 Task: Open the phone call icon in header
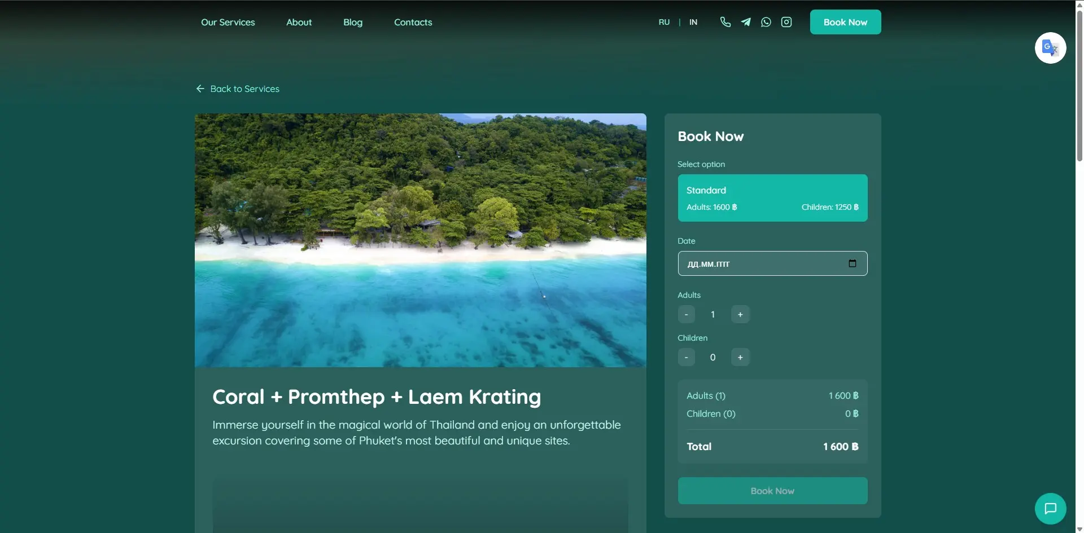coord(725,22)
